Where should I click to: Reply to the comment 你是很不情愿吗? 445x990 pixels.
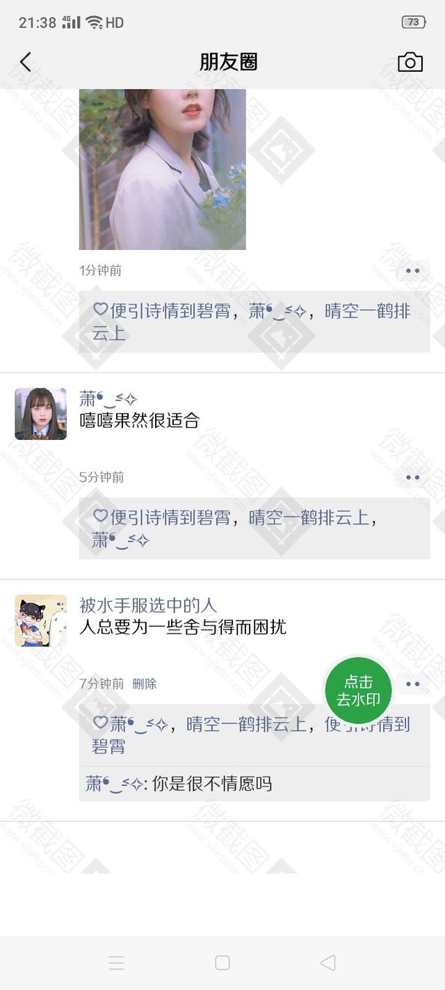[254, 784]
